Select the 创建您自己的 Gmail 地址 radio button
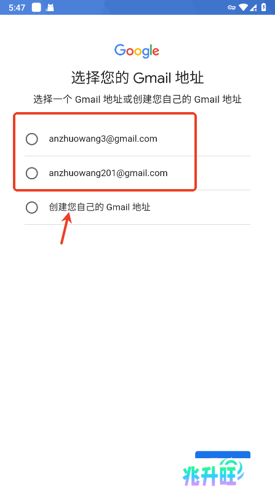This screenshot has height=489, width=275. [32, 208]
